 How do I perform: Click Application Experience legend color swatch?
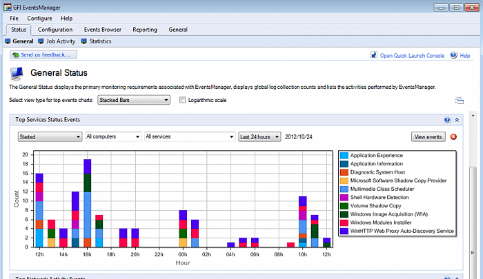[x=344, y=155]
